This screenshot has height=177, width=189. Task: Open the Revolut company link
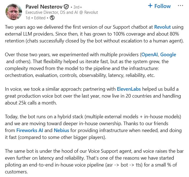162,27
